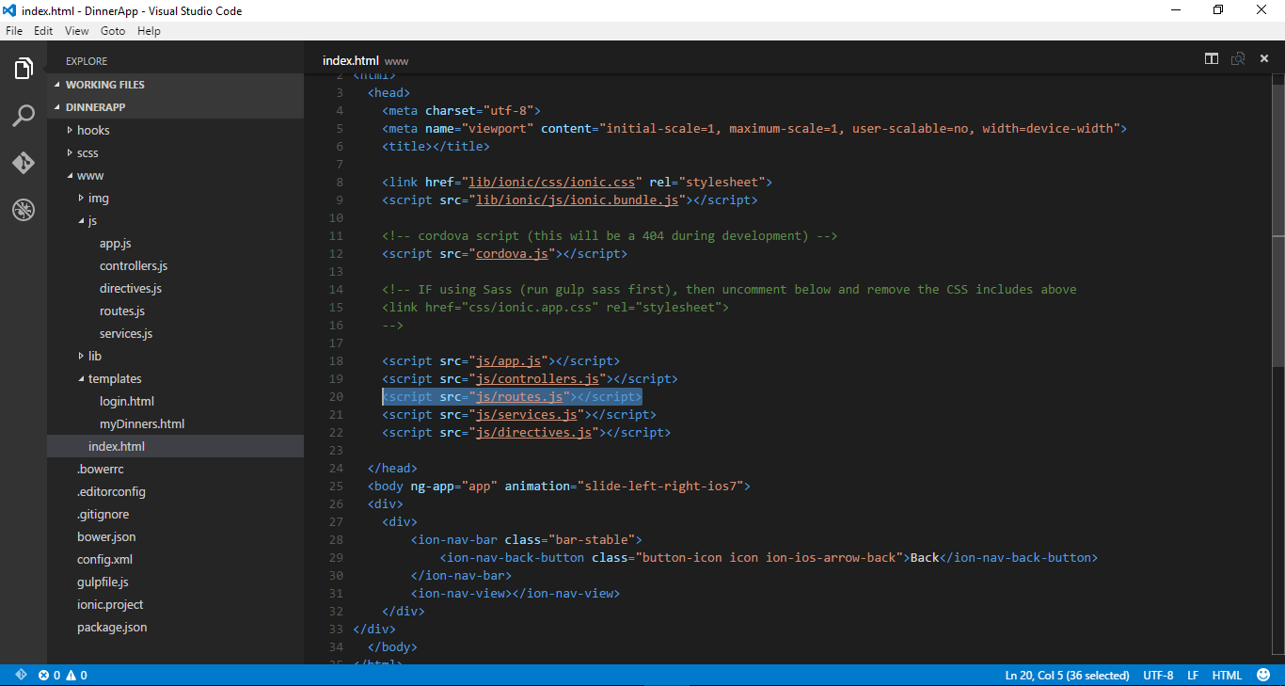The image size is (1285, 686).
Task: Open the Debug view icon
Action: 23,210
